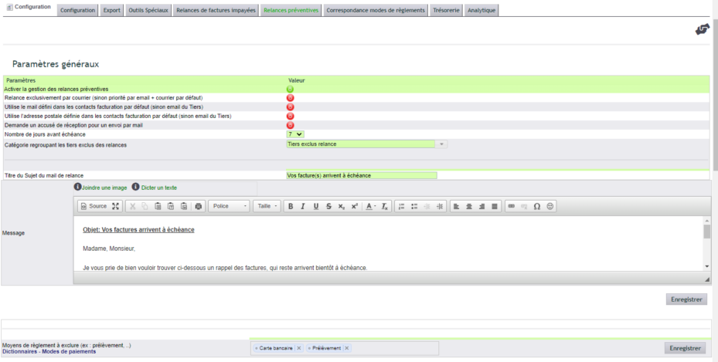This screenshot has height=362, width=718.
Task: Click Enregistrer below the message editor
Action: click(x=686, y=299)
